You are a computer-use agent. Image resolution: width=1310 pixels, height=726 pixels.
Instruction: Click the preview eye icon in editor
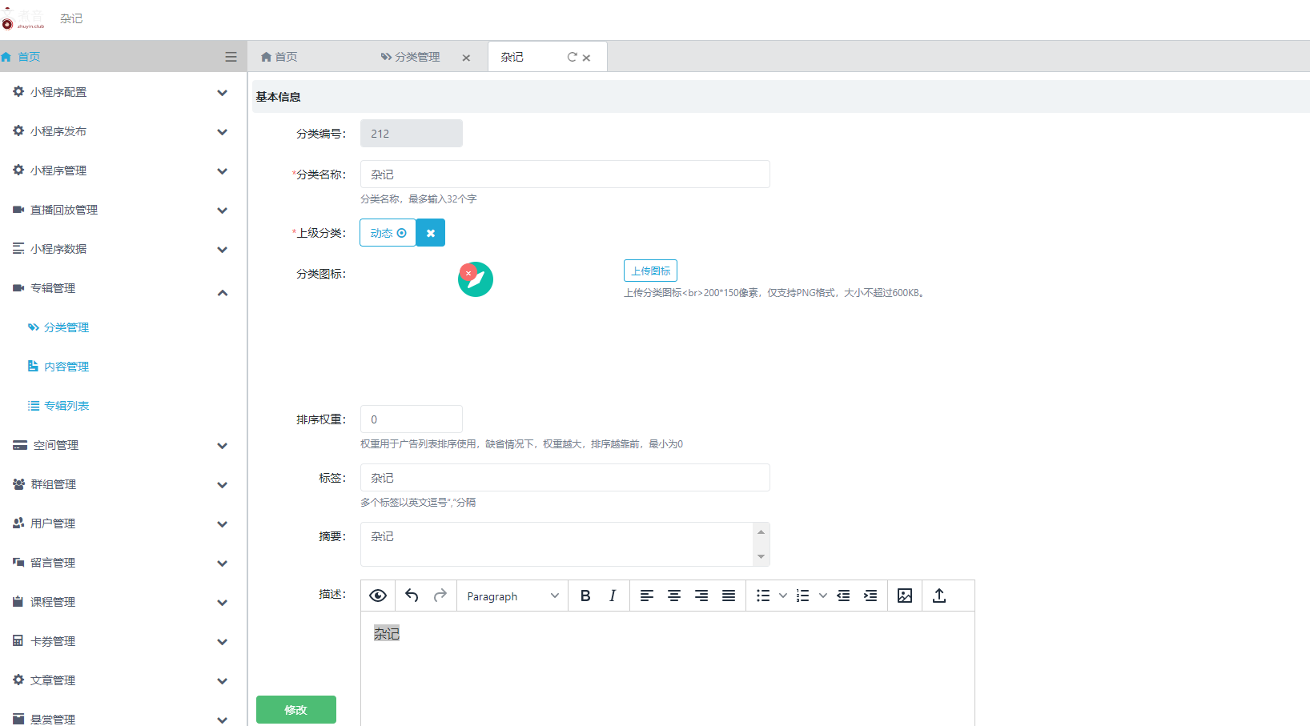378,596
